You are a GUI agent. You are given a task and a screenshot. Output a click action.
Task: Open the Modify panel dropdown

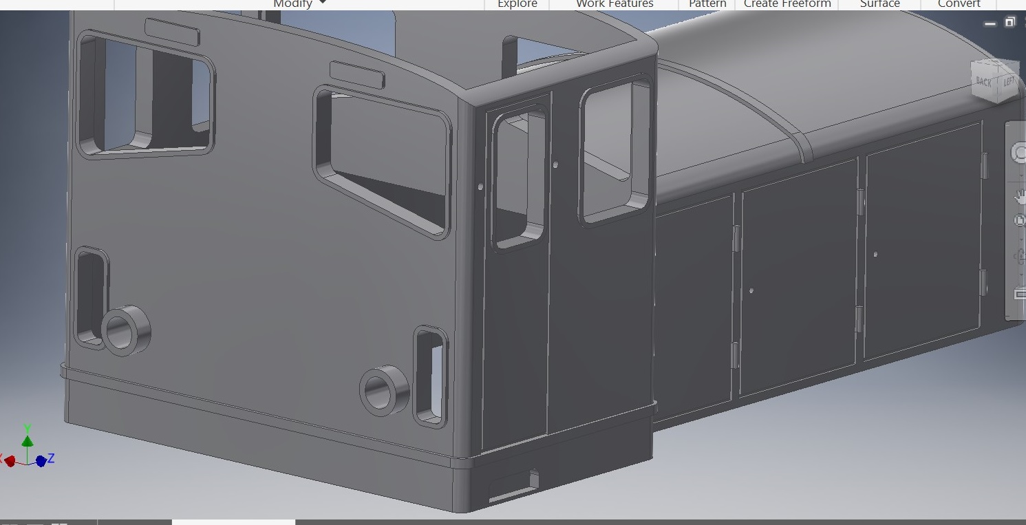(299, 4)
